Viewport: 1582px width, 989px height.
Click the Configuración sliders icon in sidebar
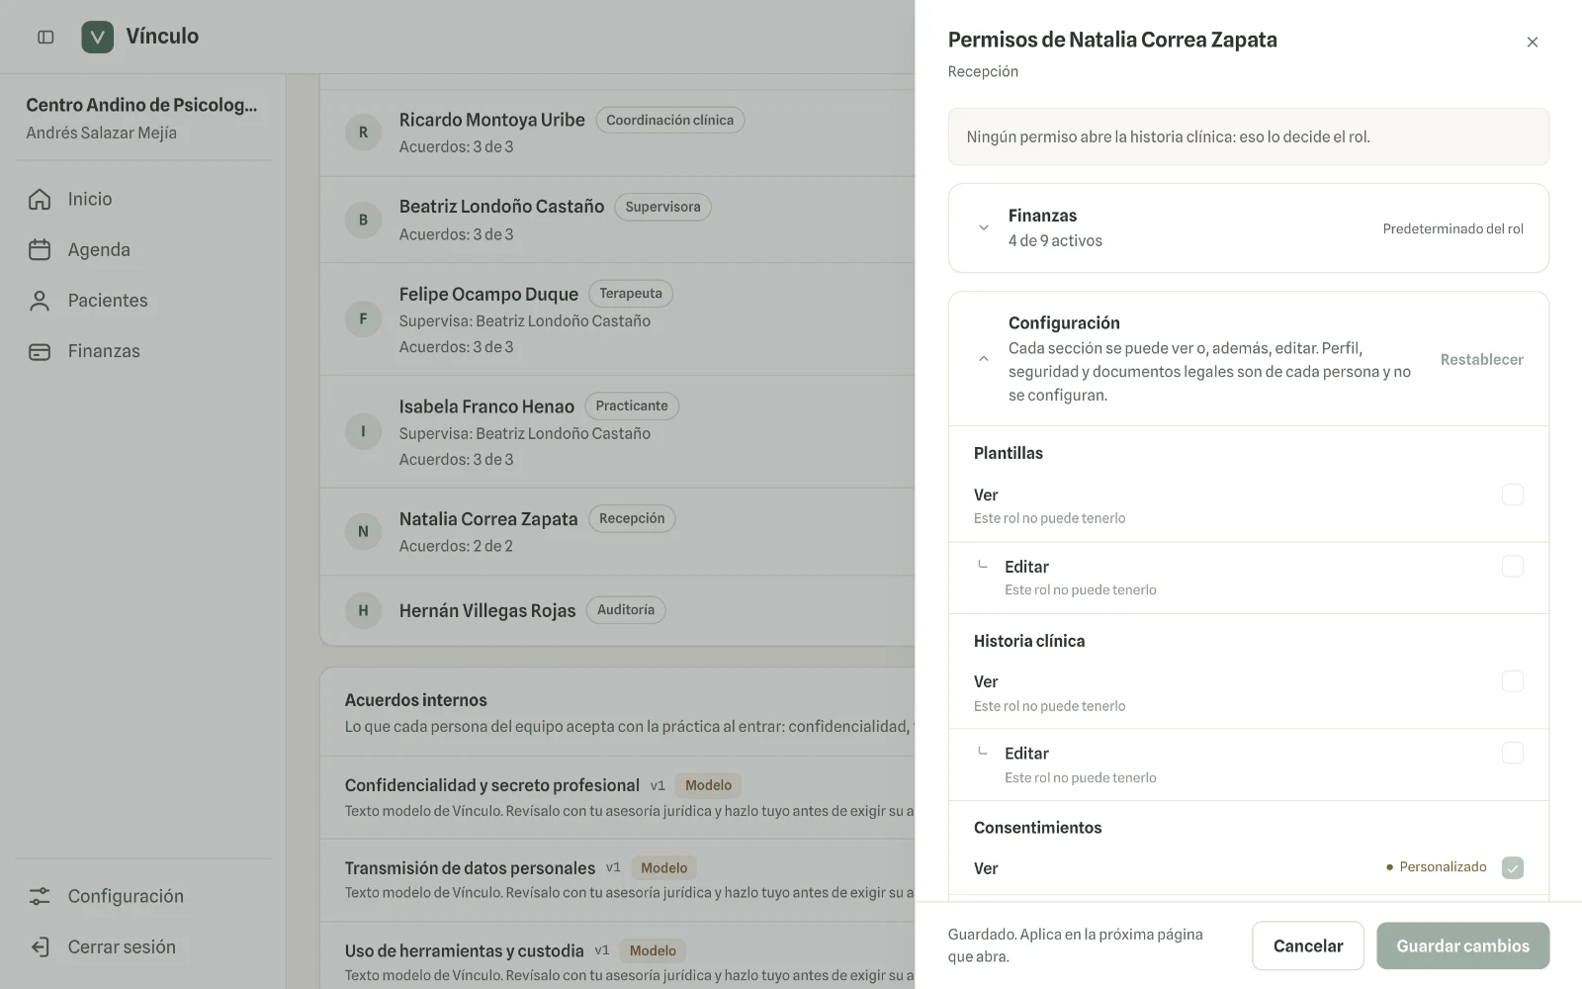tap(40, 896)
